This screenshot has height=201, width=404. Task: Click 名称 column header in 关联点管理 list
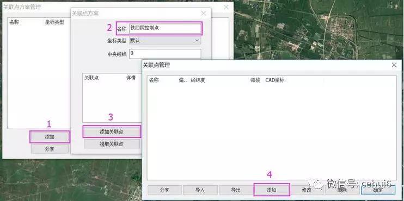point(154,80)
